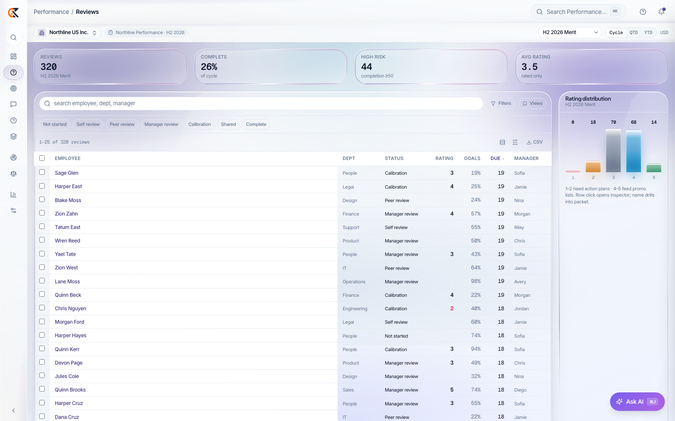Open the balance scales calibration icon

pos(13,173)
